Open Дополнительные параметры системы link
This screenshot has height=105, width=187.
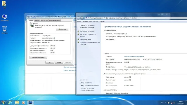(x=90, y=43)
